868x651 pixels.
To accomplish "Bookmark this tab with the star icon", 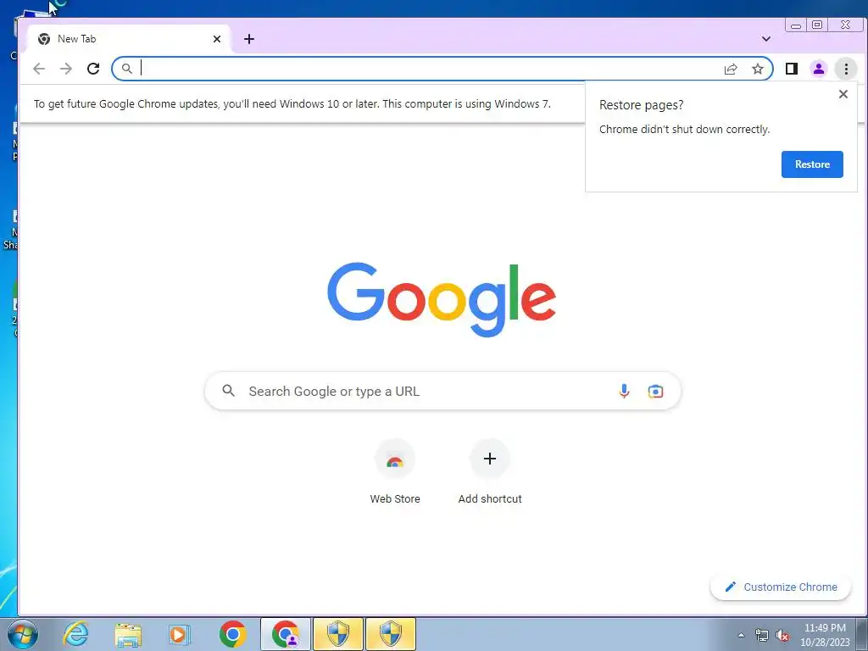I will 757,69.
